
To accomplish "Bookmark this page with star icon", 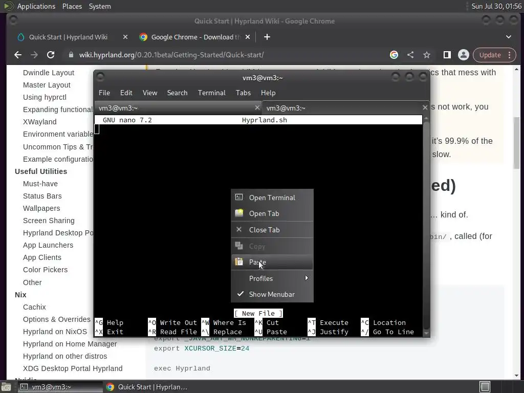I will [427, 55].
